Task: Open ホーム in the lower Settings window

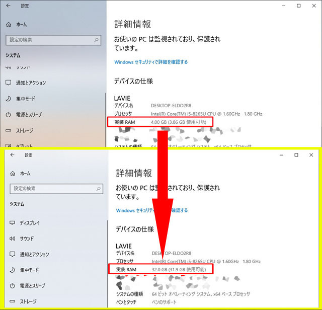Action: point(20,174)
